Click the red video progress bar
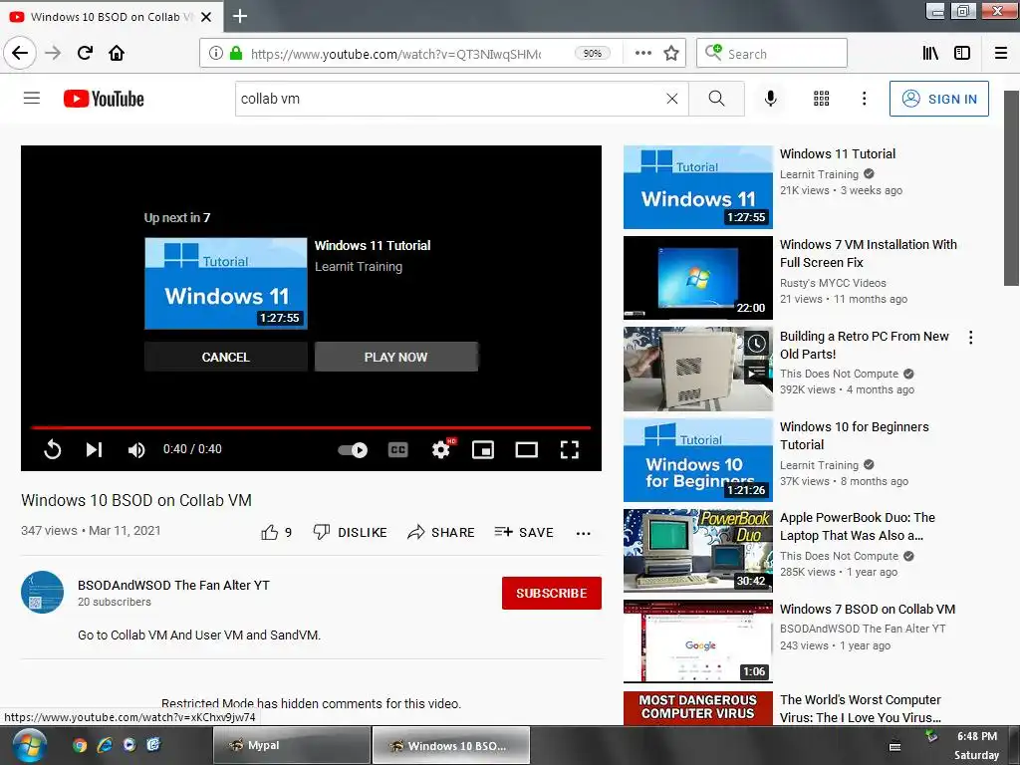 tap(311, 427)
